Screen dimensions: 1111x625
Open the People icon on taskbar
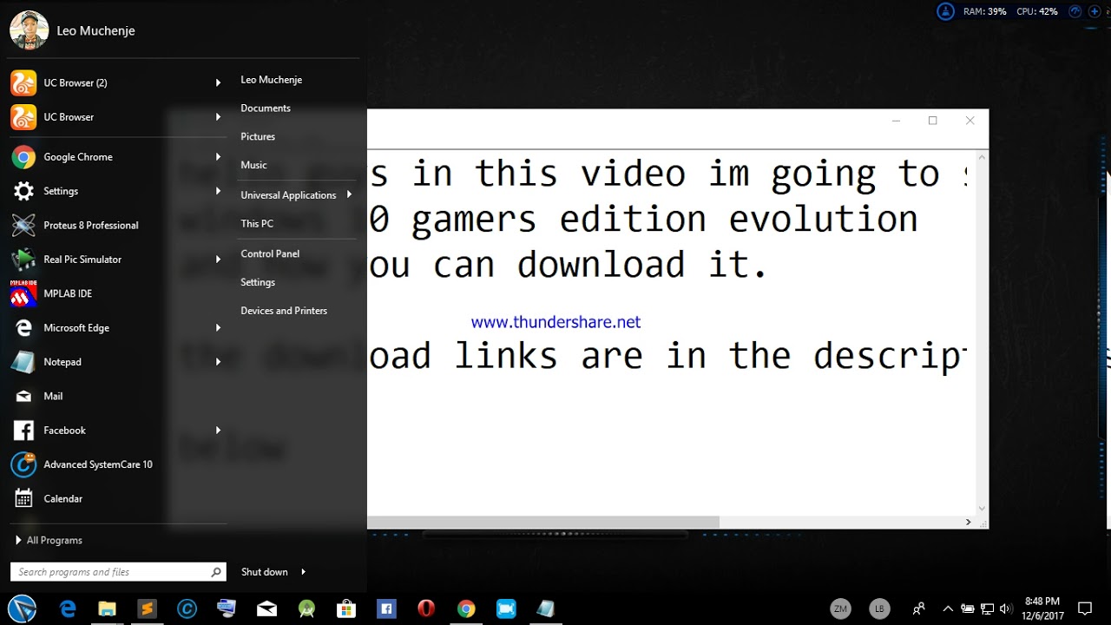pos(918,609)
